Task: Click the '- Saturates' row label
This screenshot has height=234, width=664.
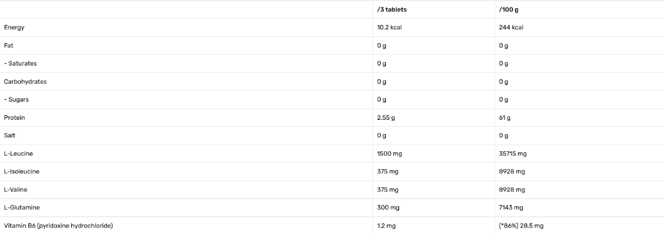Action: [20, 63]
